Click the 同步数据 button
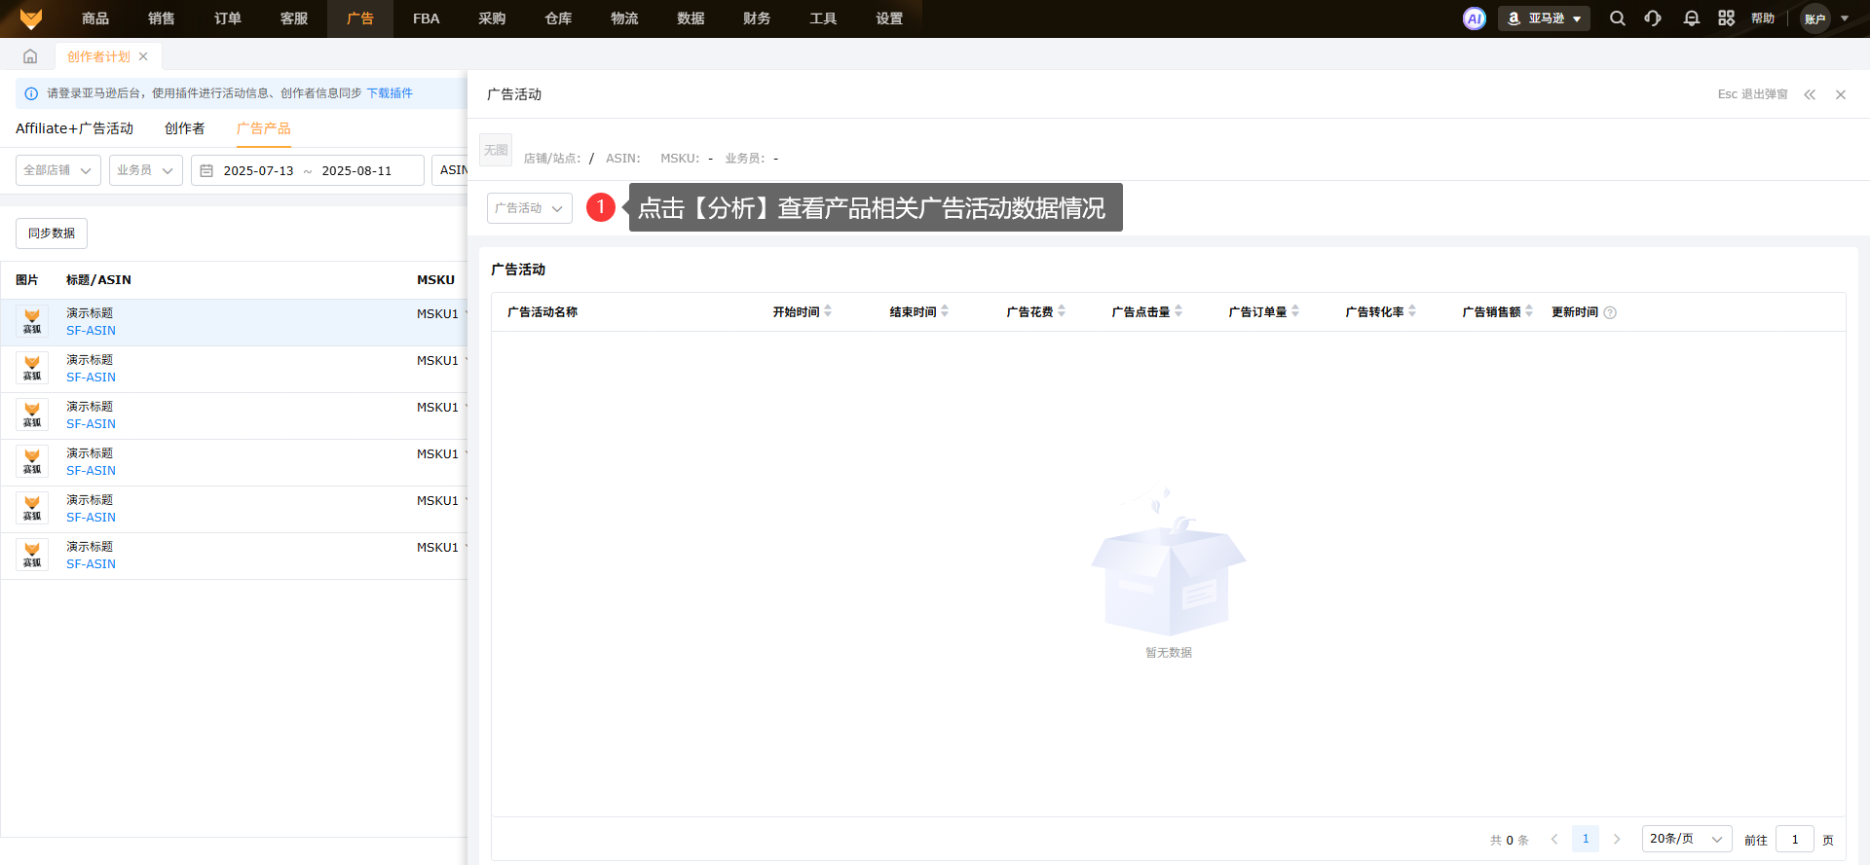 [52, 234]
